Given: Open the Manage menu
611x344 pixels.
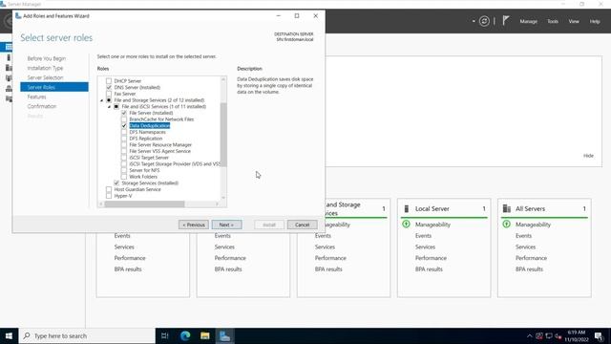Looking at the screenshot, I should point(528,21).
